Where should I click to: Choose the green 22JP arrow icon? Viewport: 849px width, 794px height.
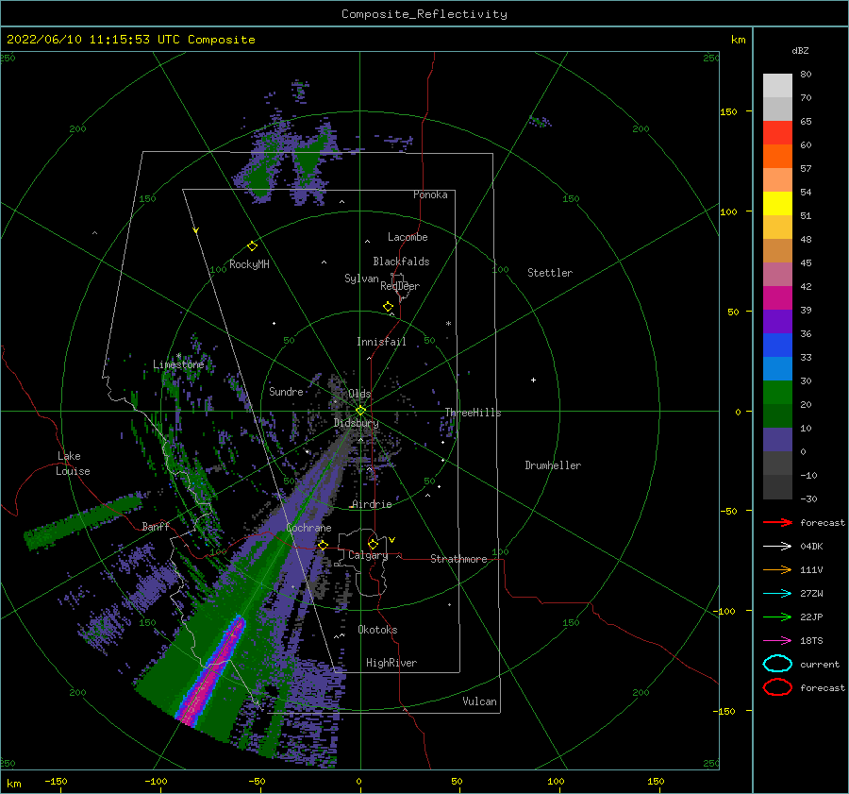[x=777, y=617]
